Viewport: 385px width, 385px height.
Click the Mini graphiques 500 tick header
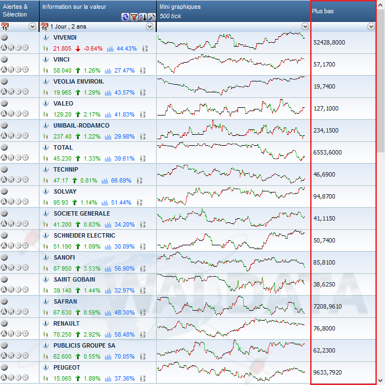[x=233, y=11]
